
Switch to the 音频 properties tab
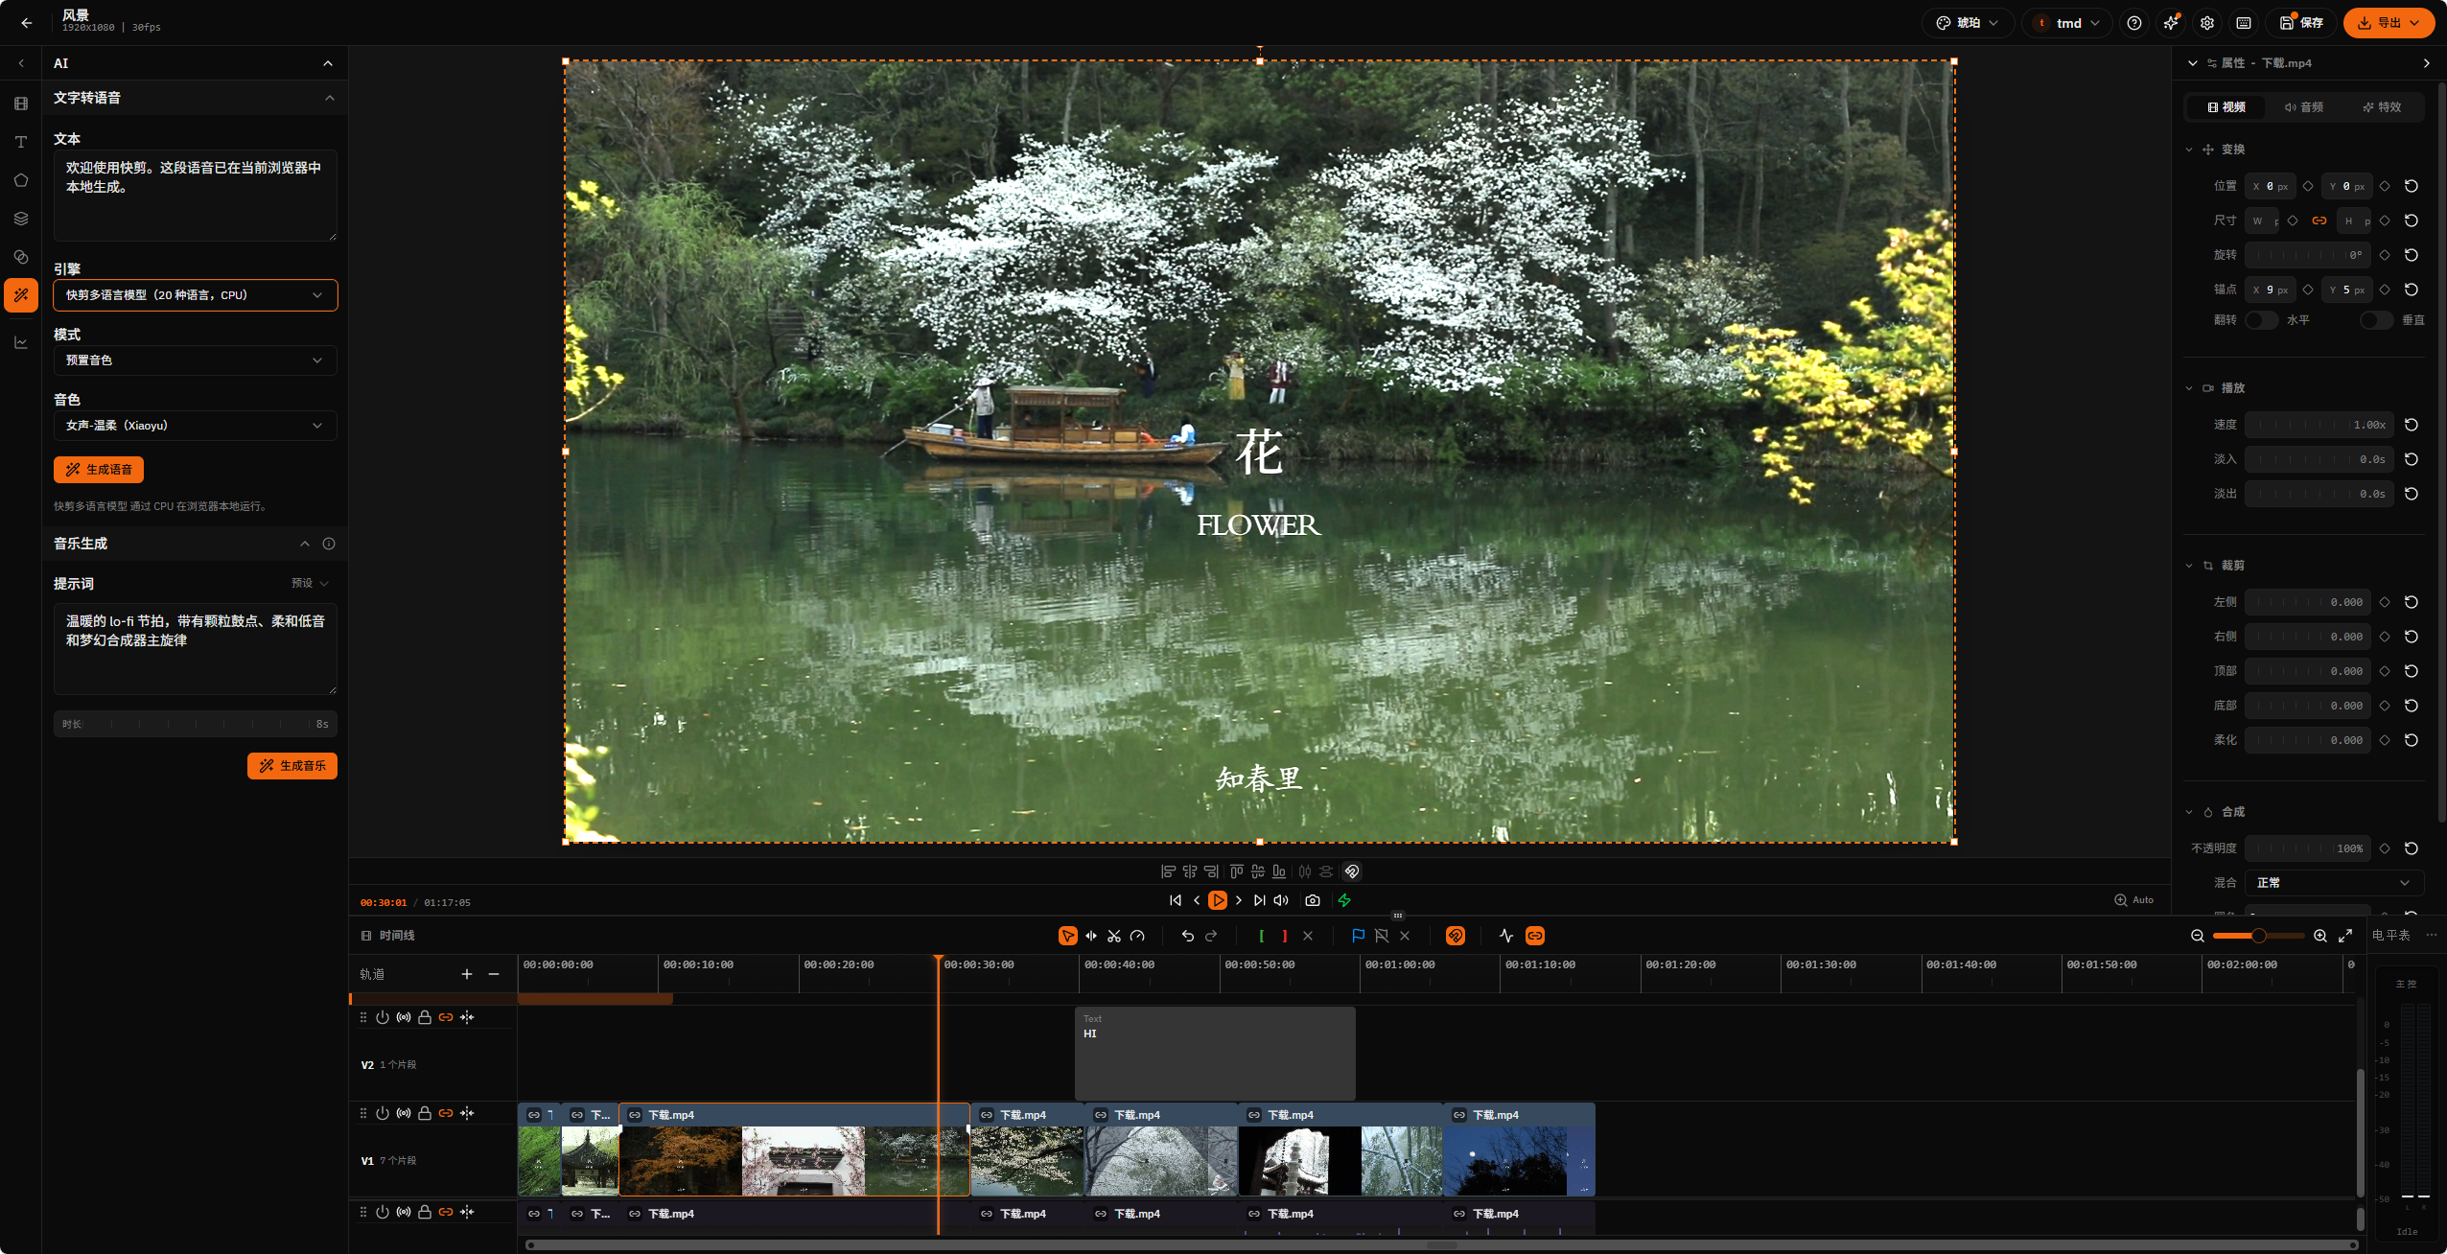(2303, 107)
